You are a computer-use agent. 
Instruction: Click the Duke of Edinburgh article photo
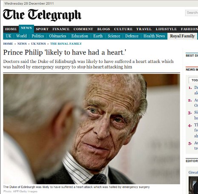(92, 129)
